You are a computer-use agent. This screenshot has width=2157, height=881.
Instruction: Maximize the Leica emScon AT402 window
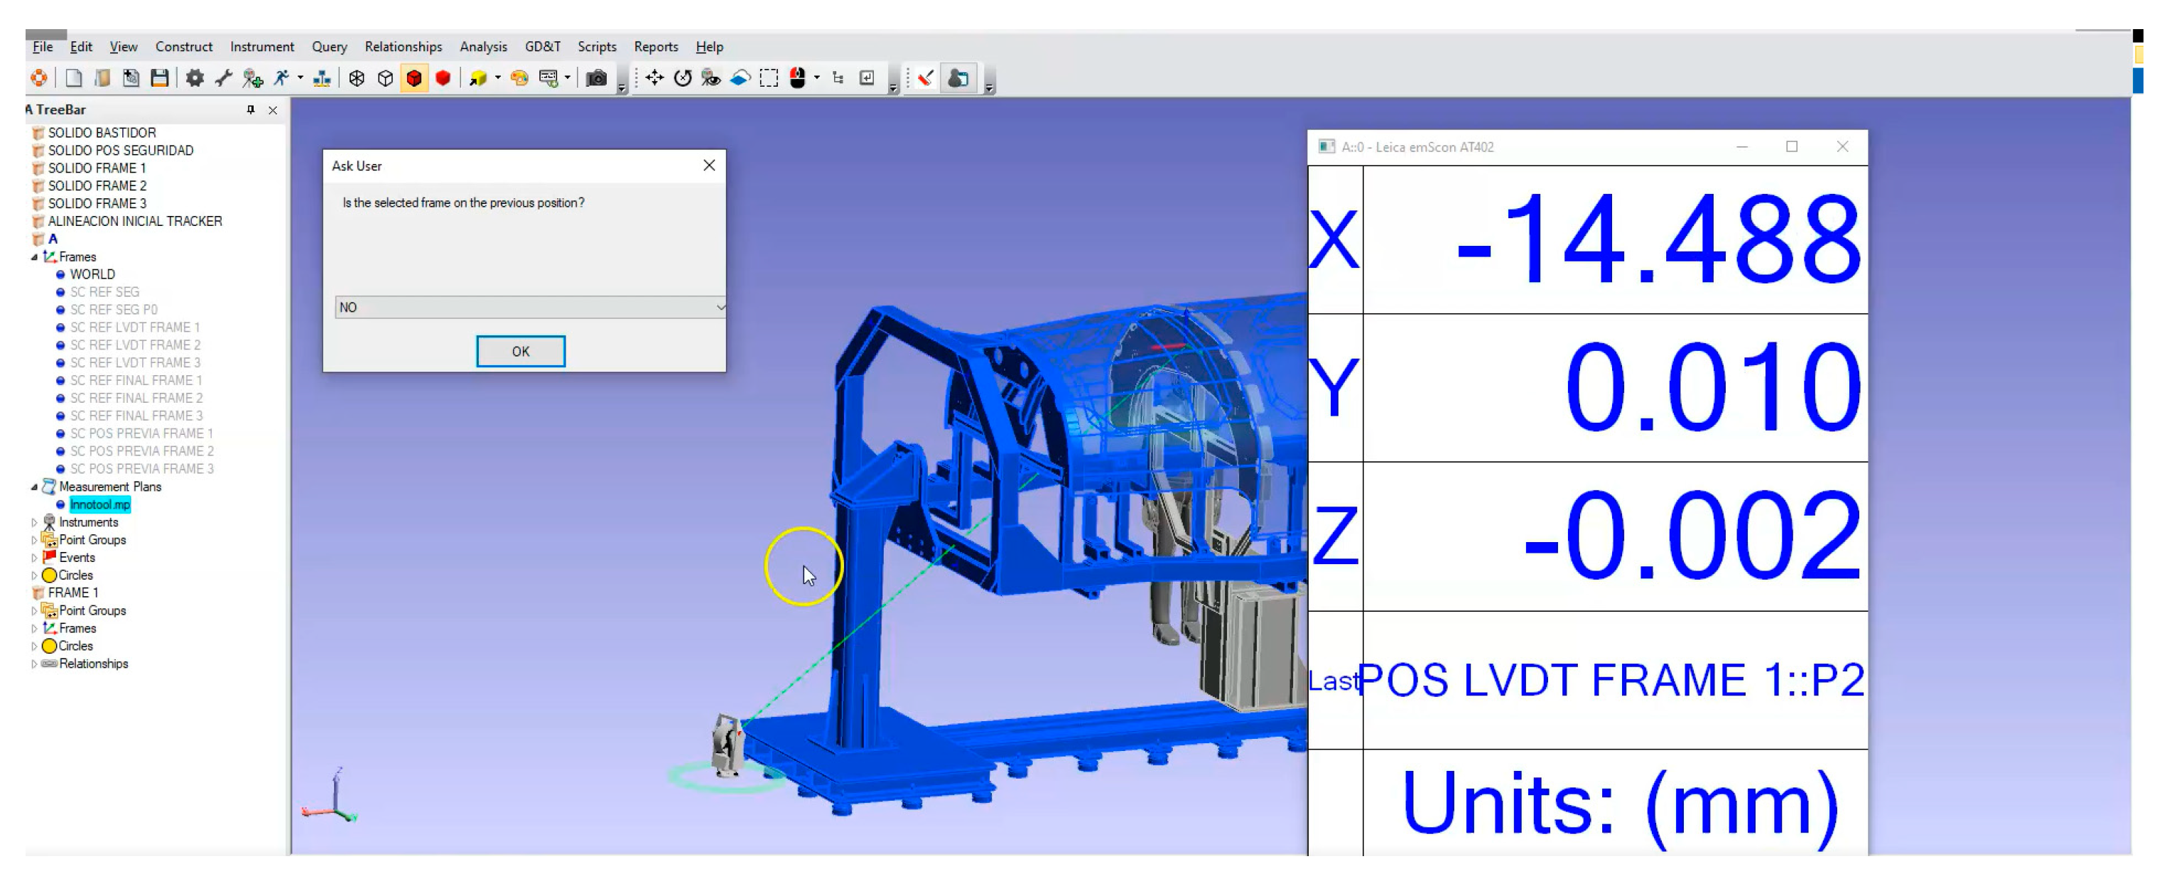tap(1792, 146)
